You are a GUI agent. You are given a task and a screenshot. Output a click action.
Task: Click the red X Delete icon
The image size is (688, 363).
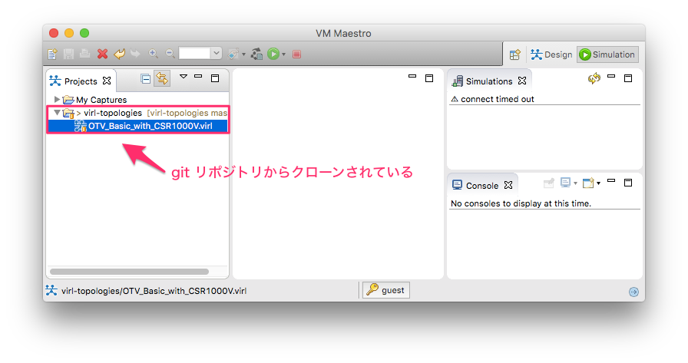coord(102,54)
